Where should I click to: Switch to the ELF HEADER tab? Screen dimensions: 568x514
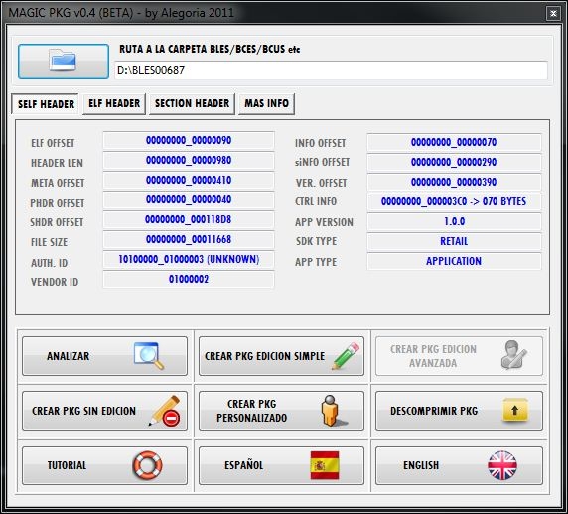tap(114, 104)
